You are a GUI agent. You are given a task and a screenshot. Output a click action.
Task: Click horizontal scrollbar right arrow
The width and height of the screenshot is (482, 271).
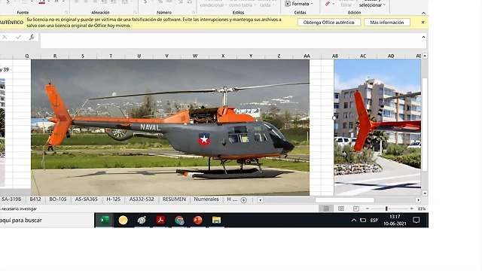point(418,200)
